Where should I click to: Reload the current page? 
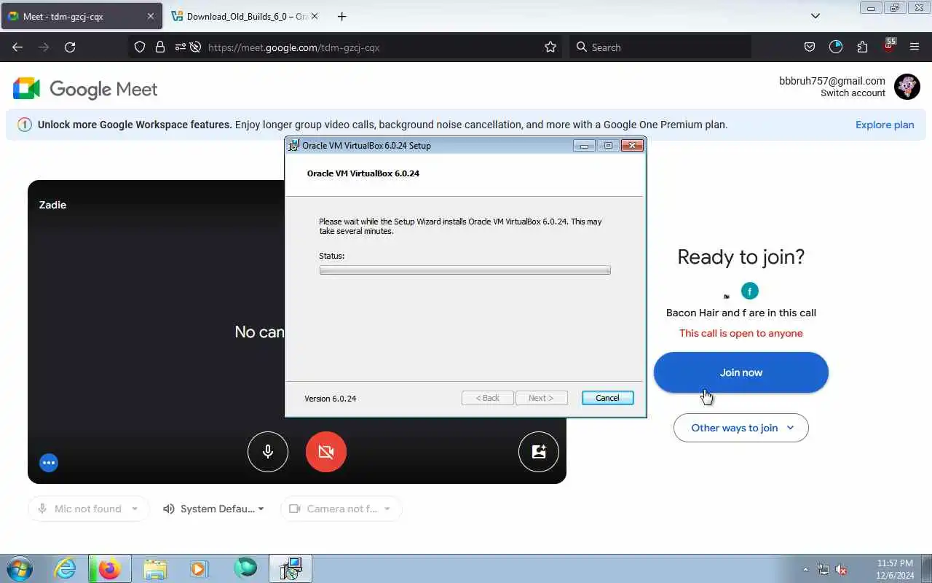click(x=70, y=47)
